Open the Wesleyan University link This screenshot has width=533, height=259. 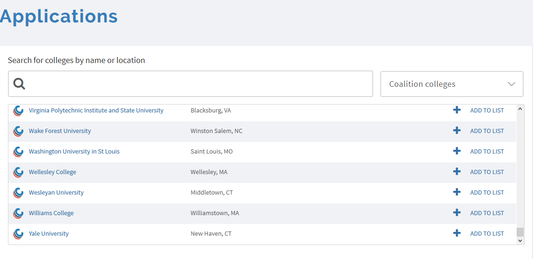click(x=56, y=192)
